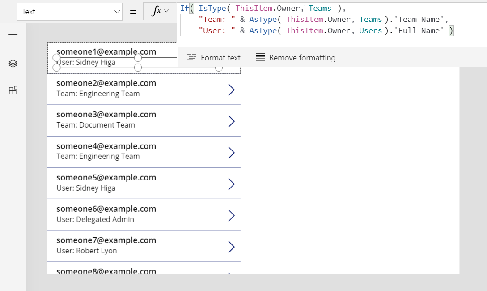This screenshot has height=291, width=487.
Task: Click inside the formula bar editor
Action: (x=332, y=25)
